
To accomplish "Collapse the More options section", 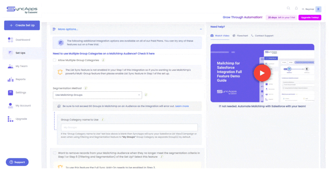I will [201, 29].
